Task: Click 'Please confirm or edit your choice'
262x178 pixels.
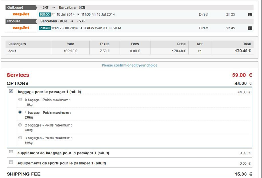Action: (x=130, y=65)
